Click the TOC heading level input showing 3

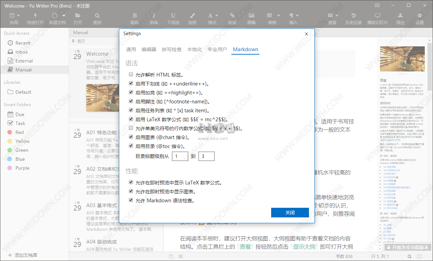(x=207, y=156)
